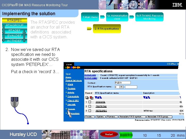Click the IBM logo in the CICSPlex window

pyautogui.click(x=69, y=65)
